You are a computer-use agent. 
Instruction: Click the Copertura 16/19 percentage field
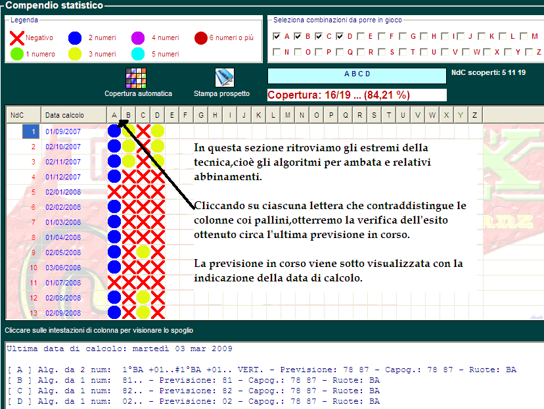(357, 95)
